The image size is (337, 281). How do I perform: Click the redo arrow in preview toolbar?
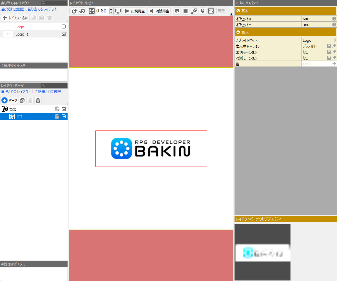click(x=82, y=11)
